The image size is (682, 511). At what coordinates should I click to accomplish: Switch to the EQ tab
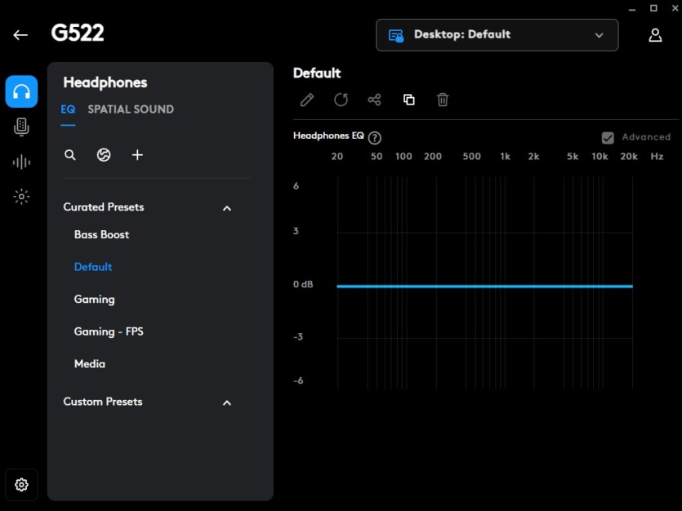click(x=68, y=109)
